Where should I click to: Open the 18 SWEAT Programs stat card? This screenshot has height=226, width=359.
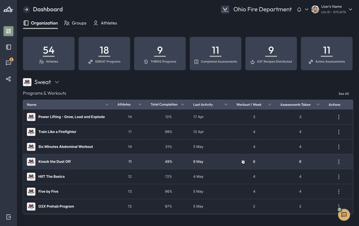104,54
